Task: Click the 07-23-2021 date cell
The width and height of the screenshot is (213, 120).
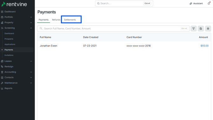Action: (90, 46)
